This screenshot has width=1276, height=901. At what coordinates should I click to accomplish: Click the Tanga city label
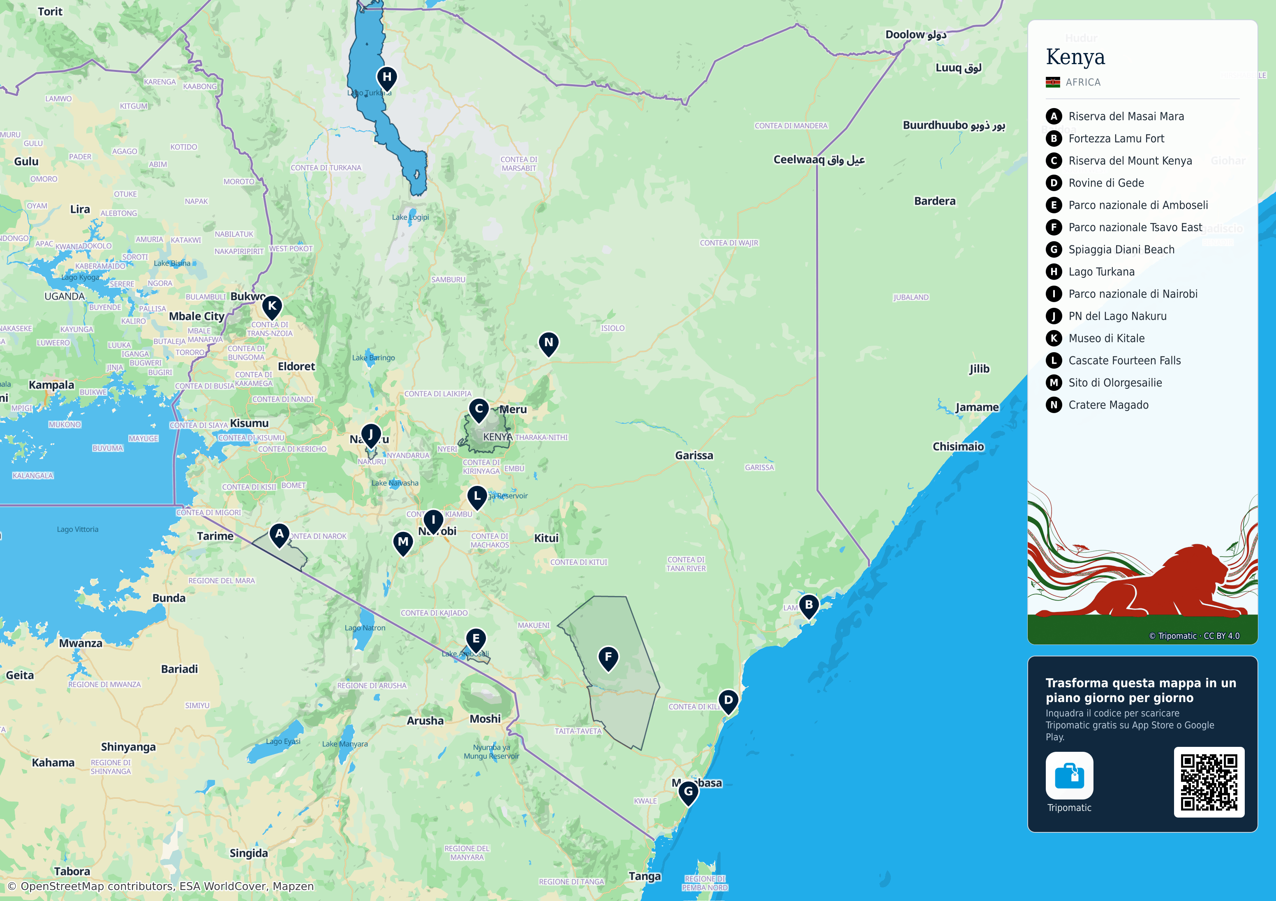coord(645,876)
